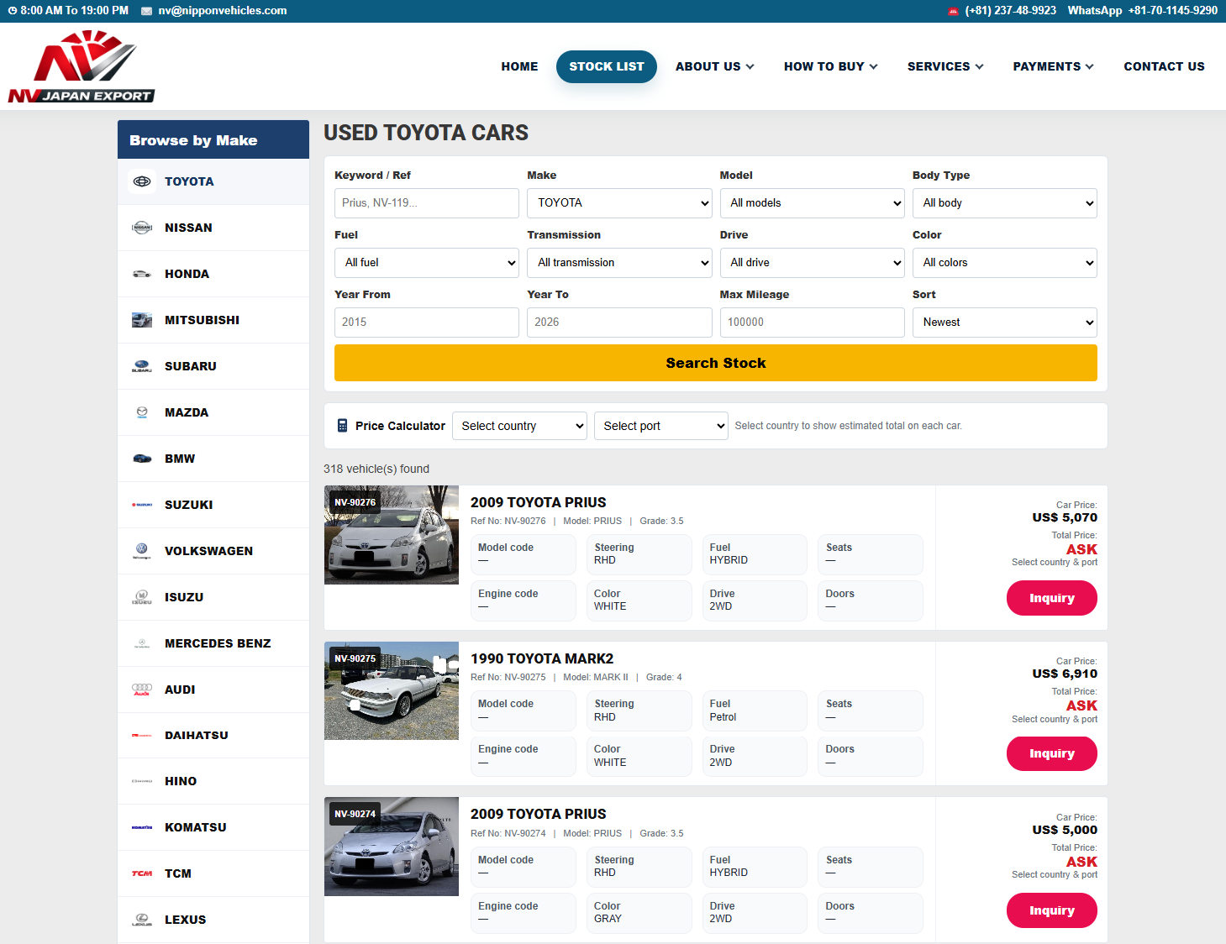
Task: Expand the SERVICES menu
Action: (x=945, y=66)
